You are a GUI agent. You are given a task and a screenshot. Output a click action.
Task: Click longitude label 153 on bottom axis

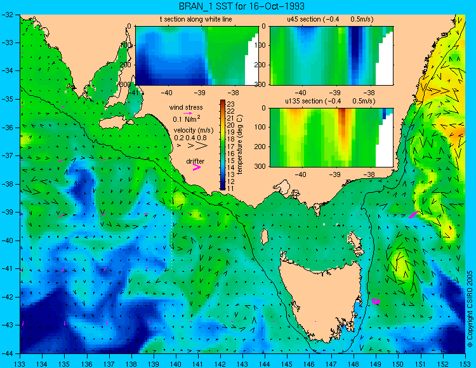pyautogui.click(x=465, y=364)
